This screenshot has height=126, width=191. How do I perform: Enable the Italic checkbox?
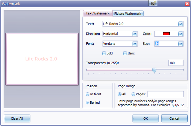coord(125,53)
